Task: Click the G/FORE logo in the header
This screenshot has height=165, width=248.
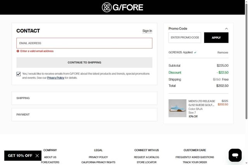Action: pos(122,7)
